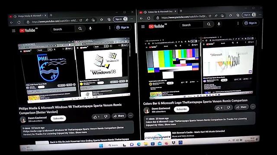Go back in left browser window

coord(12,22)
